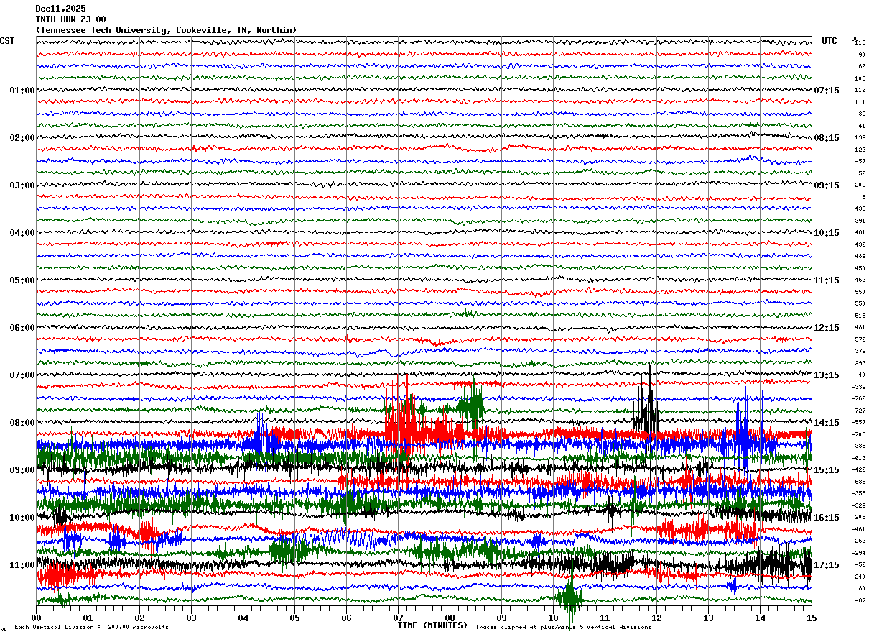Click the date text Dec11,2025
Viewport: 869px width, 637px height.
[60, 9]
